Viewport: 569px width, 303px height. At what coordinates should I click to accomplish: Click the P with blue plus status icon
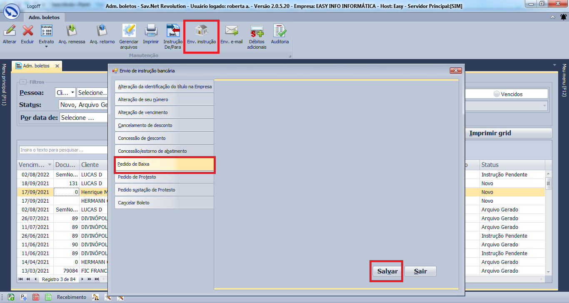(x=24, y=297)
